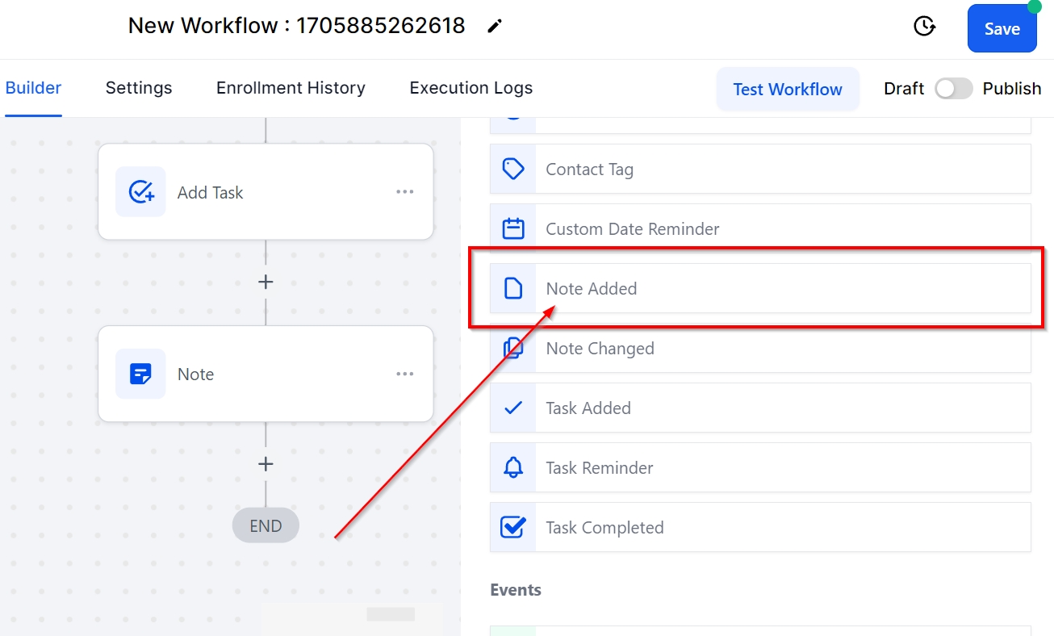Go to the Execution Logs tab

tap(471, 88)
